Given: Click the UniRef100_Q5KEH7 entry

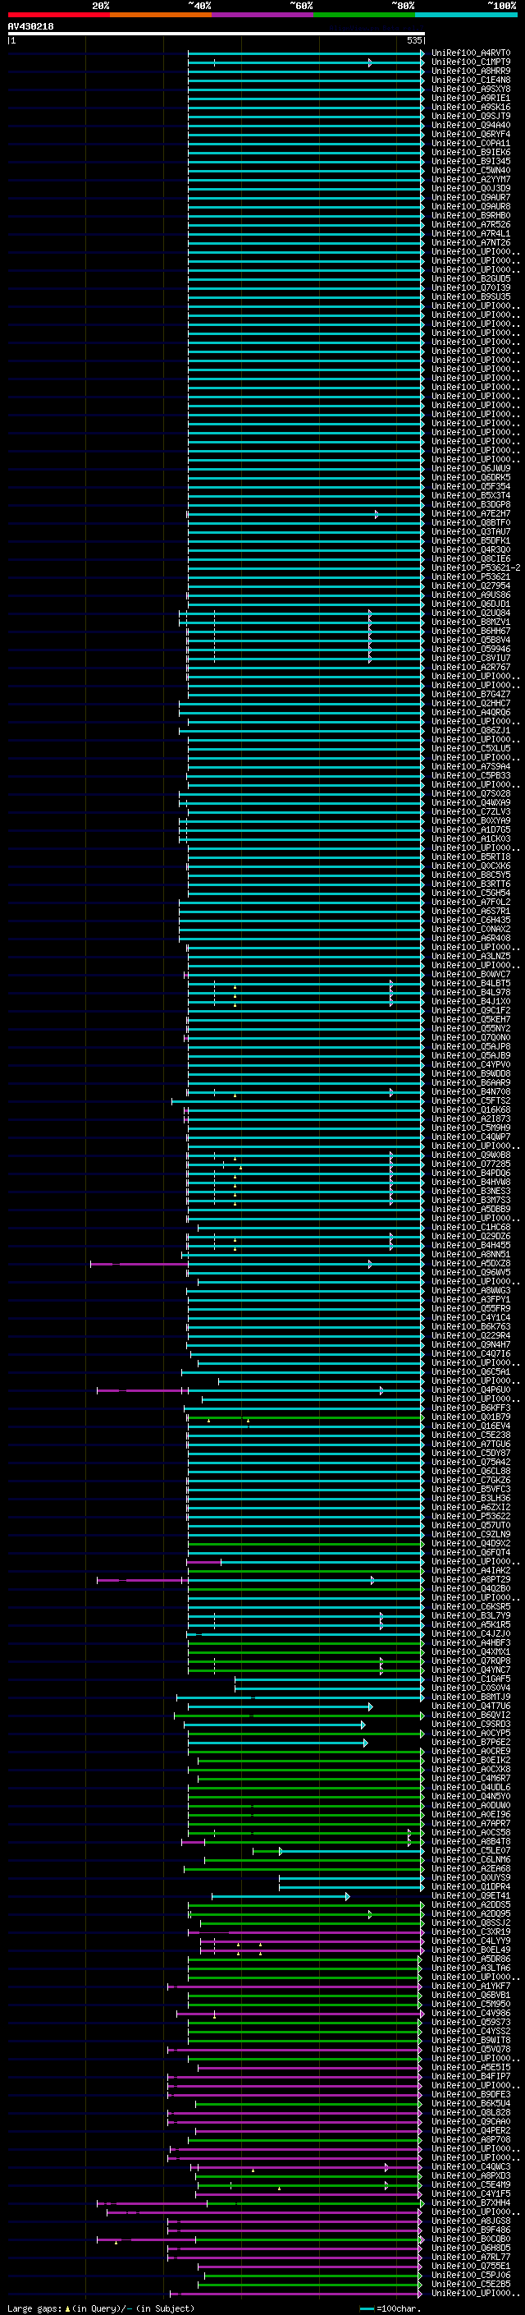Looking at the screenshot, I should click(471, 1019).
